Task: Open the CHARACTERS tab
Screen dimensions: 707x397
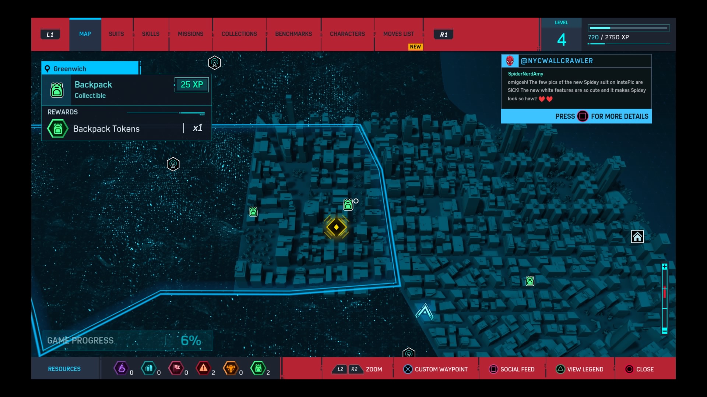Action: tap(347, 34)
